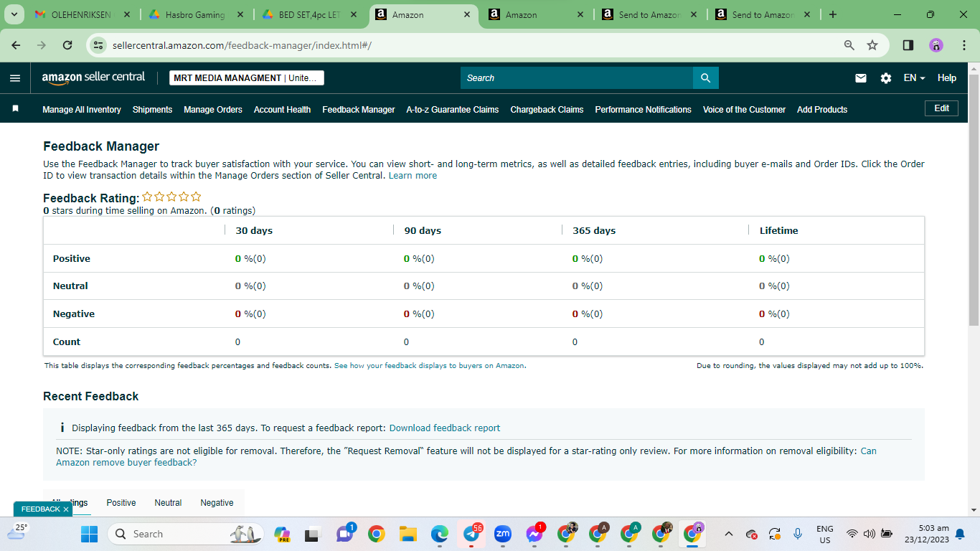
Task: Open Teams chat icon in taskbar
Action: point(345,534)
